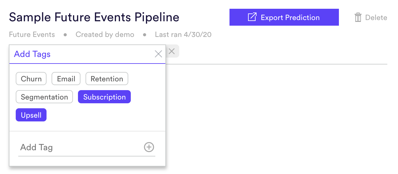Click the bullet after Future Events
398x174 pixels.
pos(65,35)
